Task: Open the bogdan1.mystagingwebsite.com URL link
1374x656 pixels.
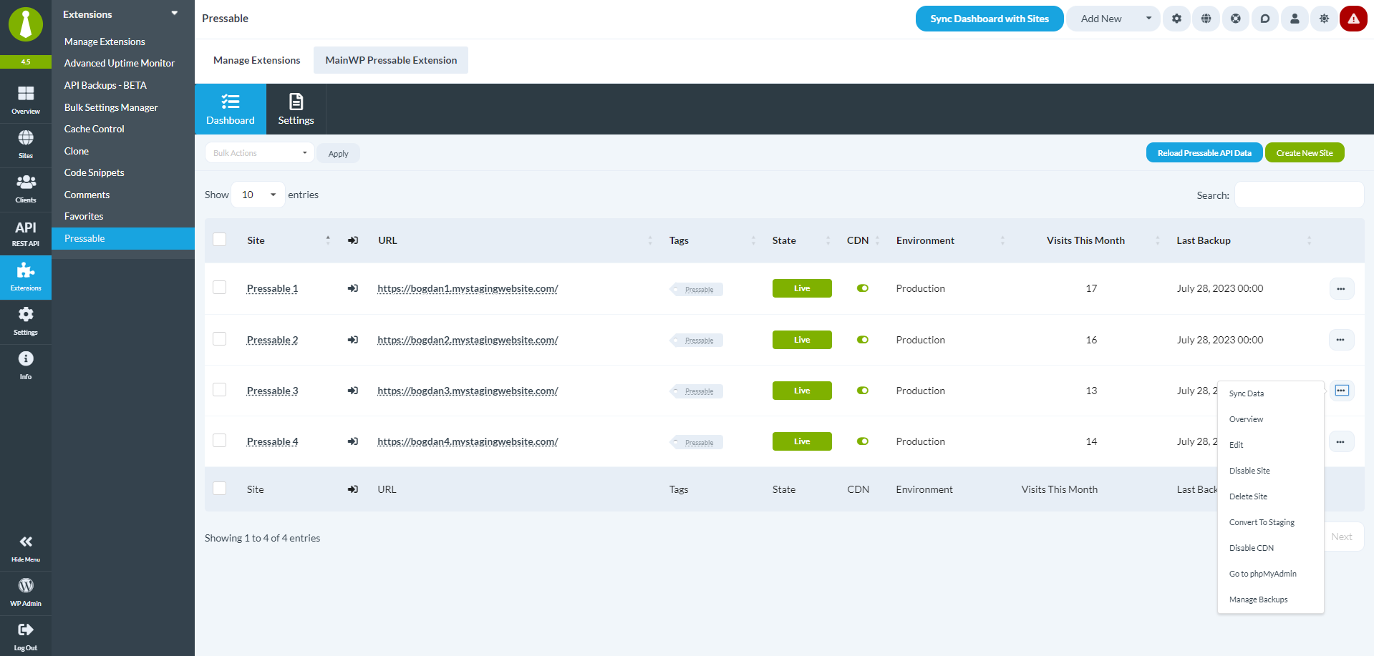Action: point(468,288)
